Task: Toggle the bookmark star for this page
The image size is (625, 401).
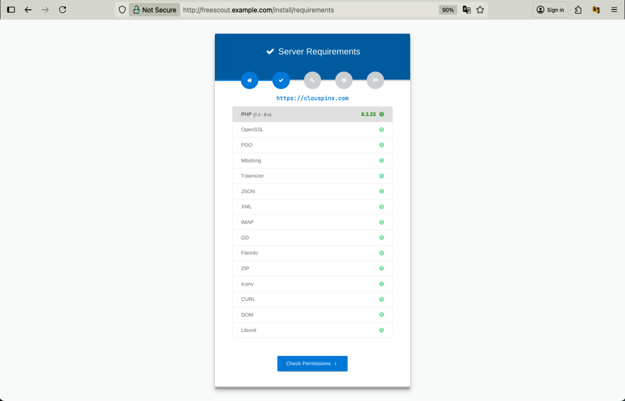Action: tap(480, 9)
